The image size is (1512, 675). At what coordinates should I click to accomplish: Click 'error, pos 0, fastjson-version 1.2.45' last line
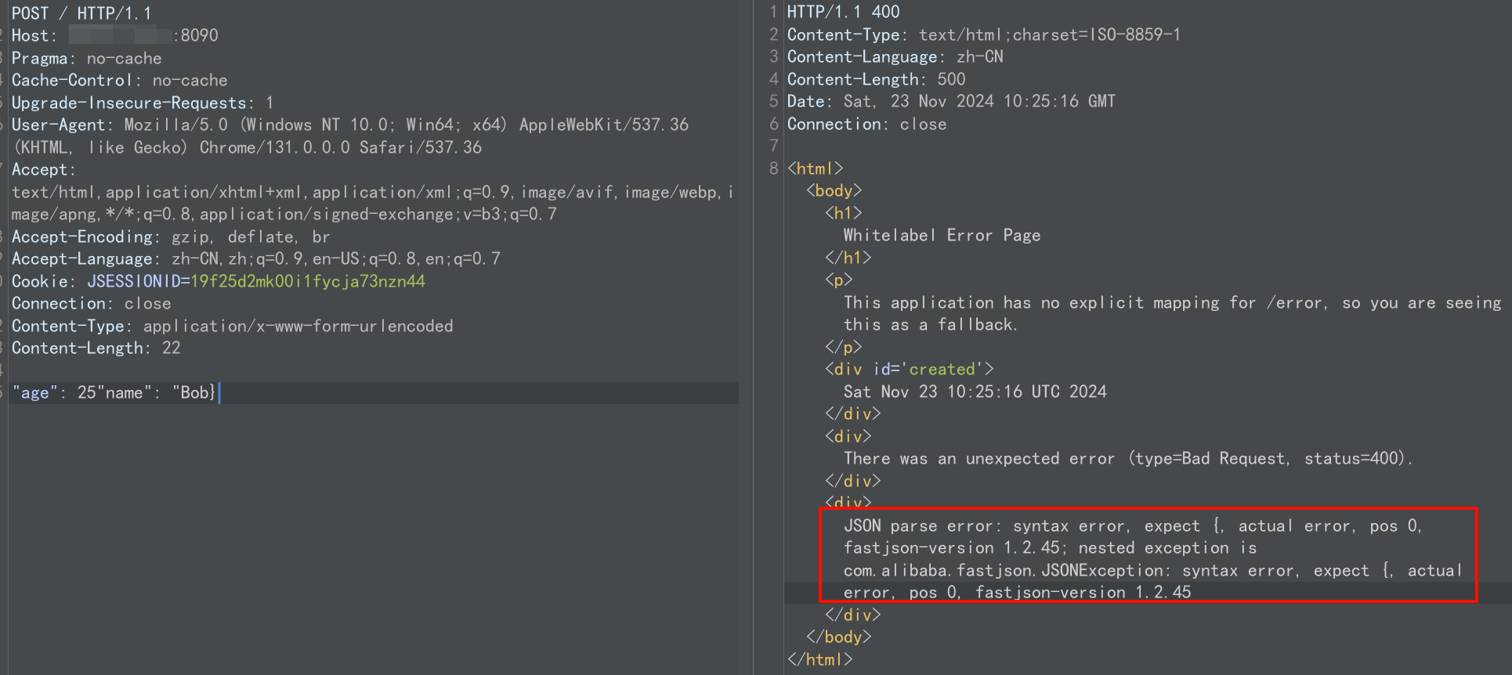[x=1017, y=592]
